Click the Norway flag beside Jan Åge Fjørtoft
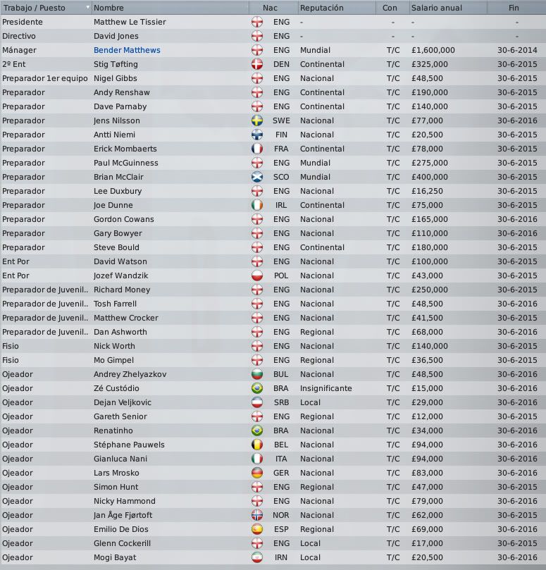 pos(257,516)
